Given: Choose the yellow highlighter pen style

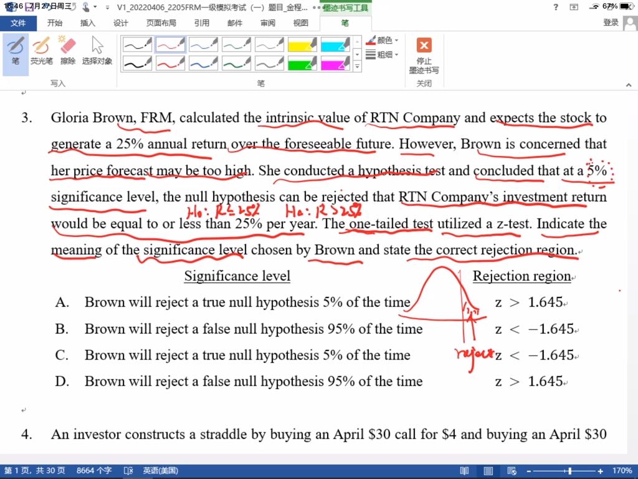Looking at the screenshot, I should pyautogui.click(x=302, y=44).
